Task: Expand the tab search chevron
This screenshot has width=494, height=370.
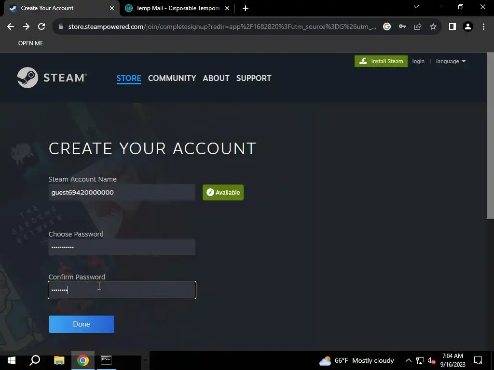Action: click(x=416, y=7)
